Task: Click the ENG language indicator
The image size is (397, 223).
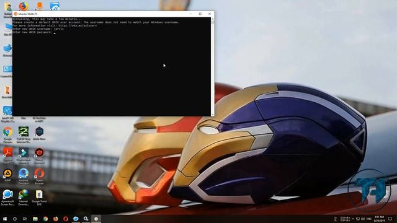Action: pos(369,219)
